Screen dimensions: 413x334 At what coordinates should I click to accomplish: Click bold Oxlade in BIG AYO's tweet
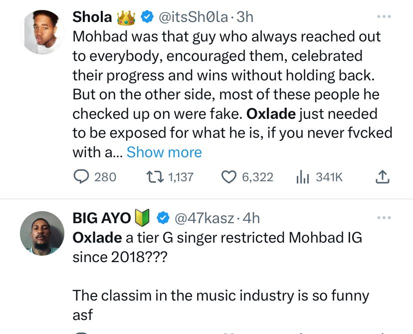(x=97, y=237)
